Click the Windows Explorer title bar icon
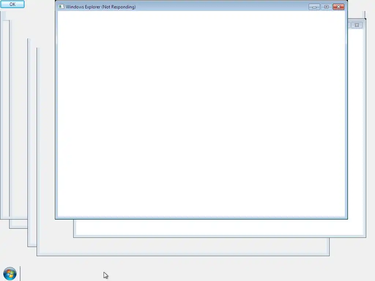 [61, 7]
